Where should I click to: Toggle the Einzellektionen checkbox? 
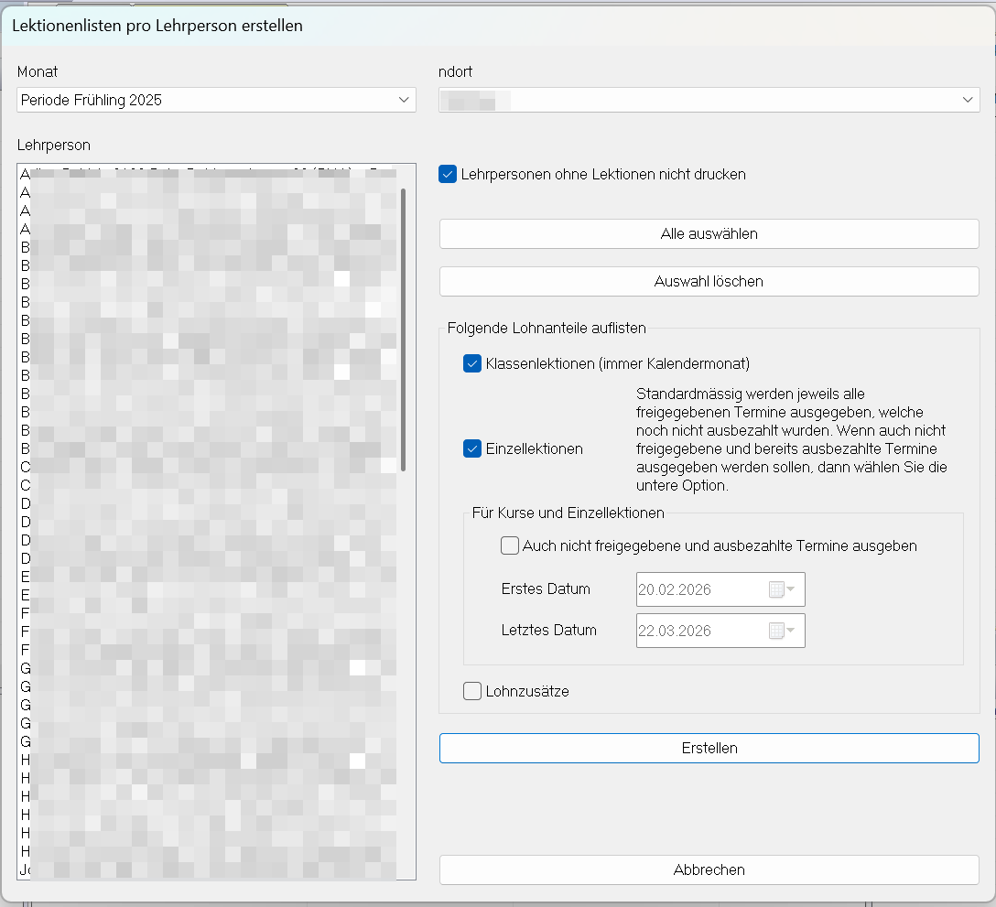(472, 448)
